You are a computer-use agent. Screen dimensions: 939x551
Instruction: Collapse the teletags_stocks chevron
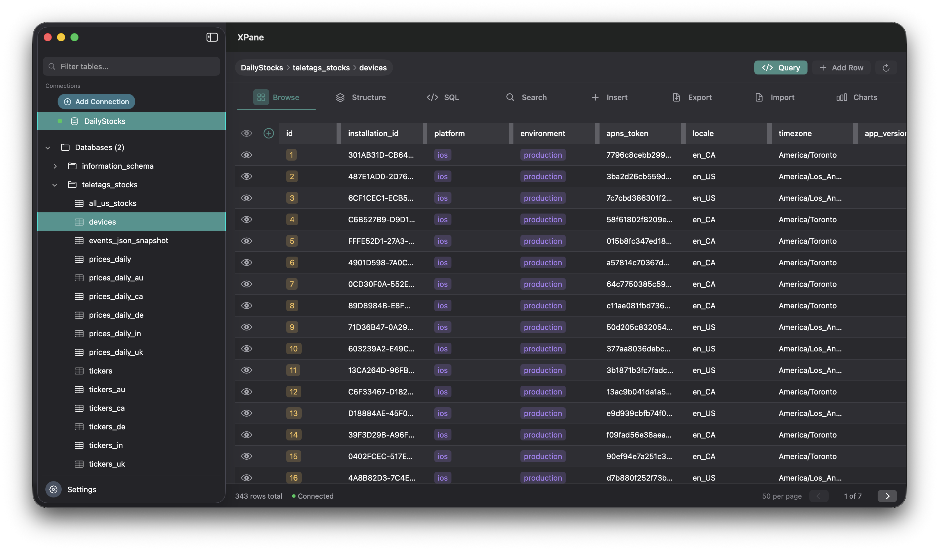click(x=55, y=185)
